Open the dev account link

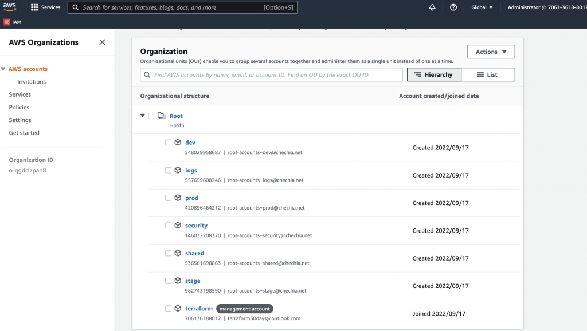point(190,143)
